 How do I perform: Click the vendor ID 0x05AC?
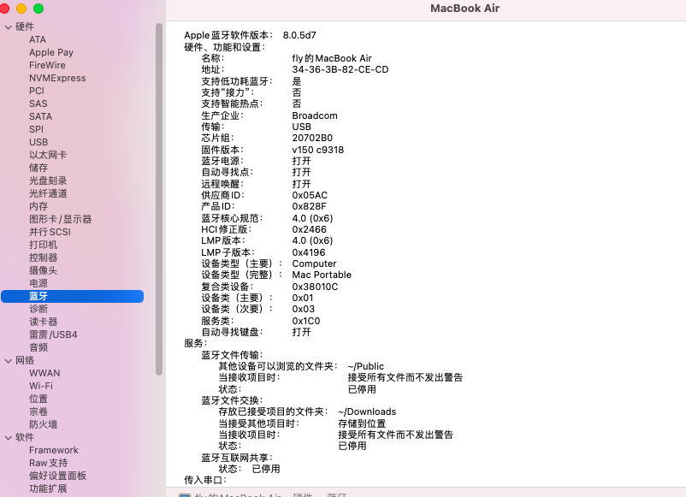pos(310,195)
